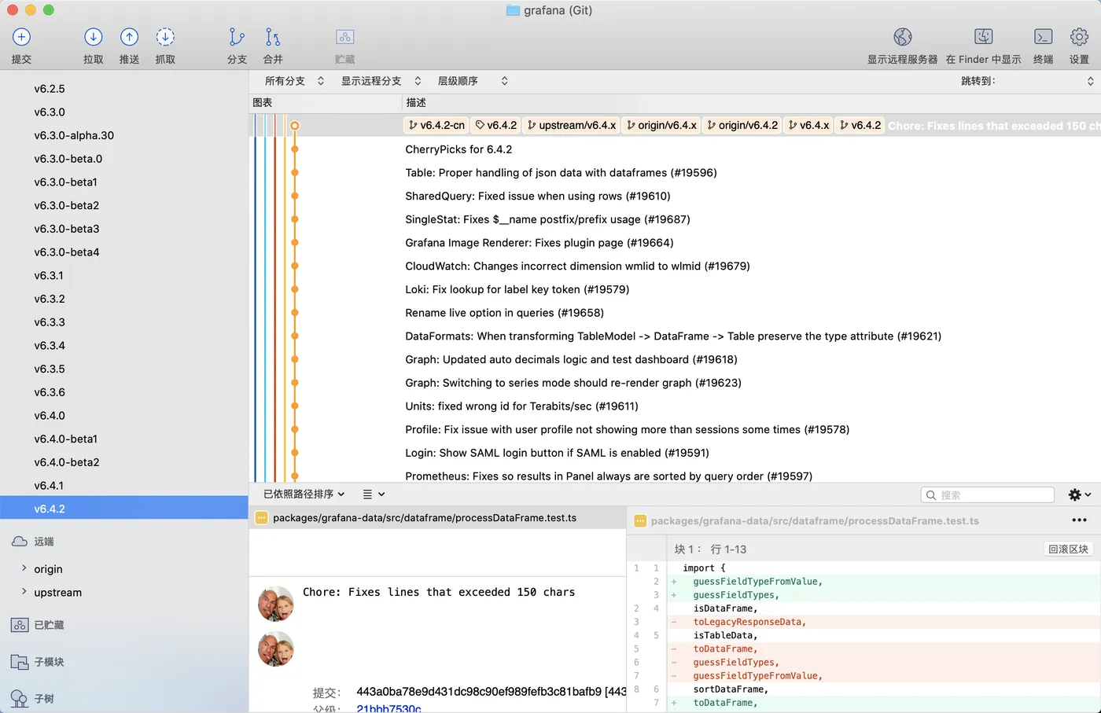The width and height of the screenshot is (1101, 713).
Task: Click the upstream/v6.4.x branch label
Action: coord(572,125)
